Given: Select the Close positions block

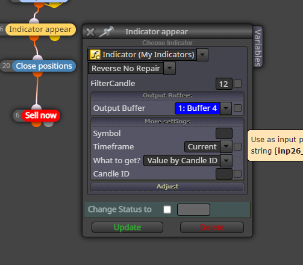Looking at the screenshot, I should pyautogui.click(x=44, y=66).
